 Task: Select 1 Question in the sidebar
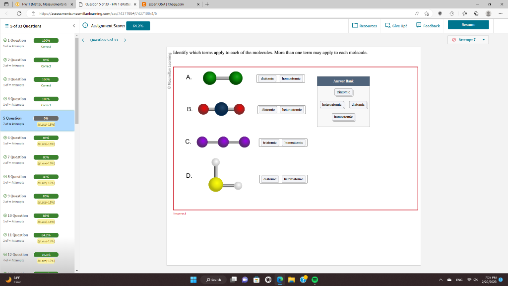click(x=37, y=43)
